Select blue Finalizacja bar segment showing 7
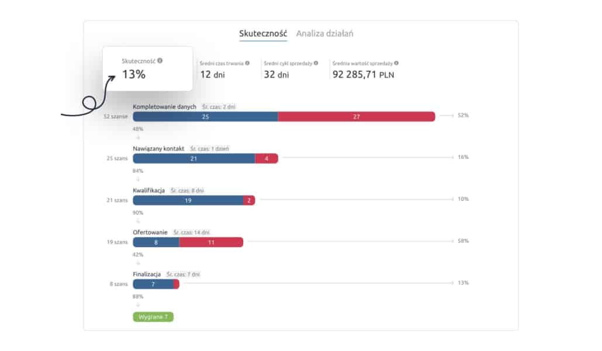Viewport: 602px width, 351px height. 153,284
